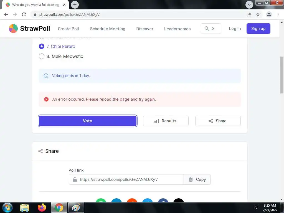The image size is (284, 213).
Task: Close the StrawPoll browser tab
Action: click(x=64, y=5)
